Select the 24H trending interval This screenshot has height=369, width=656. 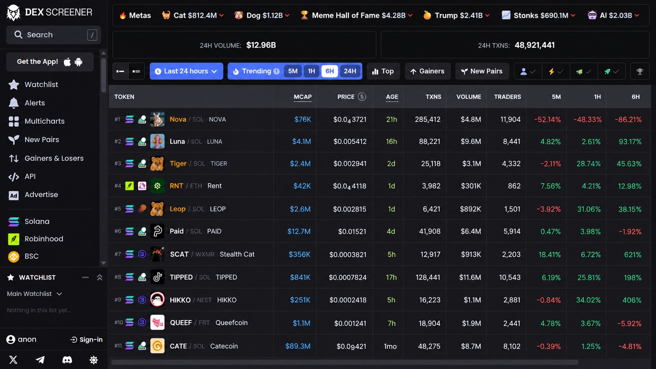click(x=350, y=71)
